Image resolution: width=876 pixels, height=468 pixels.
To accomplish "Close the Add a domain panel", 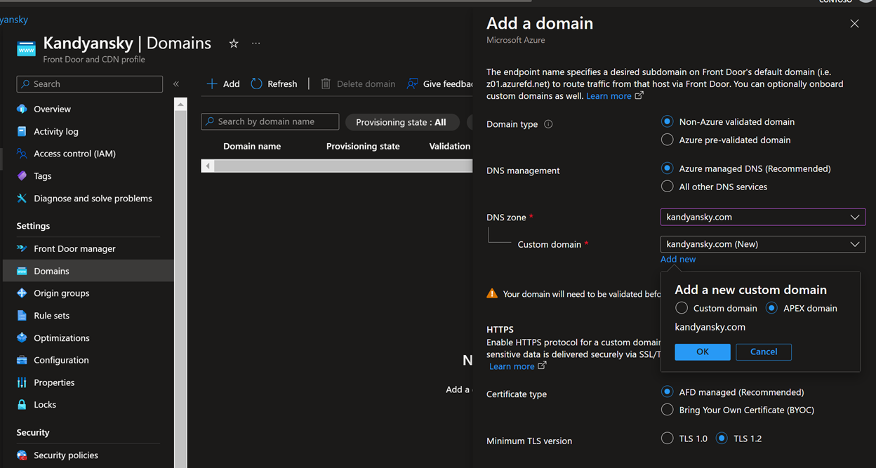I will pyautogui.click(x=854, y=24).
